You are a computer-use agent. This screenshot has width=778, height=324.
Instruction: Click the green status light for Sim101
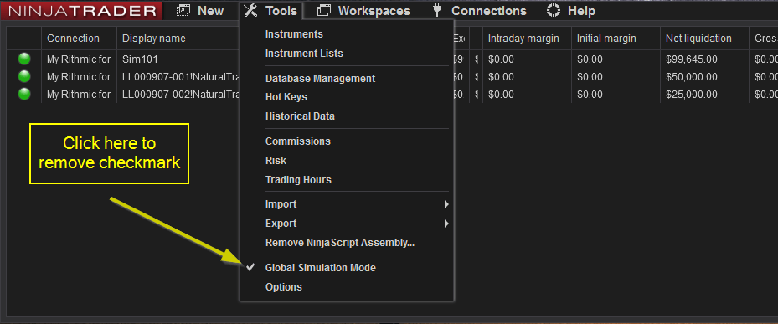point(24,59)
